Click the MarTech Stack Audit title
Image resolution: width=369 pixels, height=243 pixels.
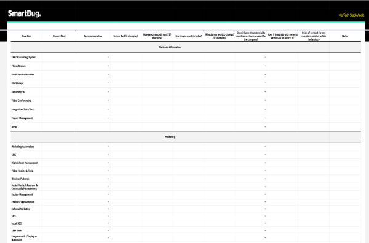click(x=351, y=15)
